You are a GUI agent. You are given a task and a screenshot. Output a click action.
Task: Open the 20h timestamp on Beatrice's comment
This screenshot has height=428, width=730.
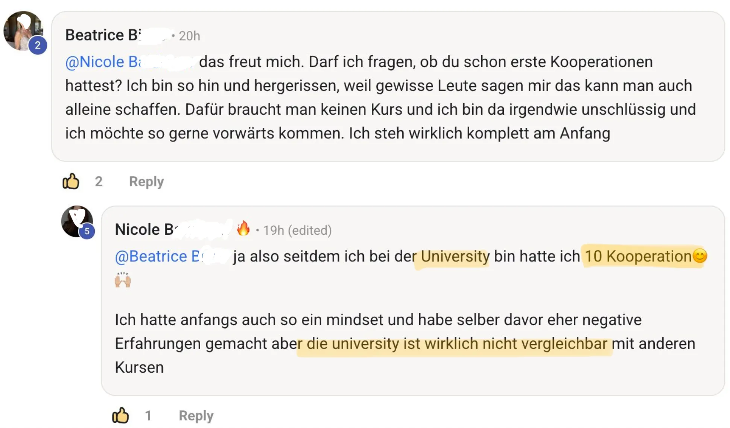[x=189, y=36]
